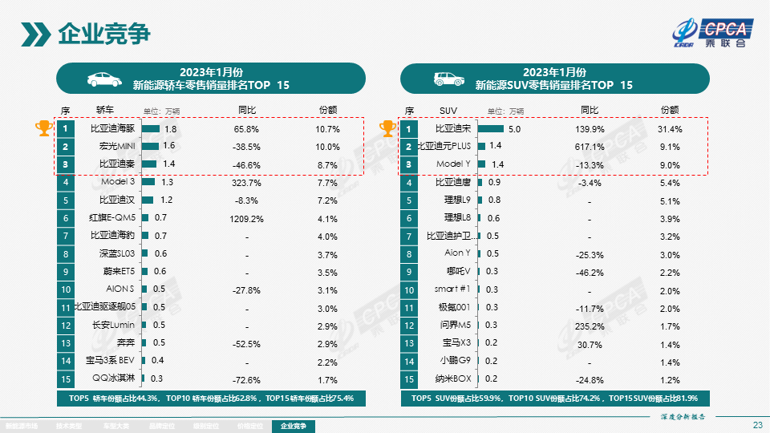Select the active 企业竞争 tab

(294, 426)
